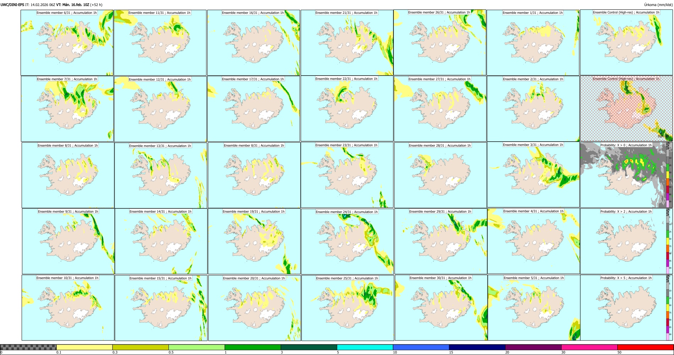View the Ensemble member 3/31 map panel
This screenshot has width=674, height=355.
point(533,175)
